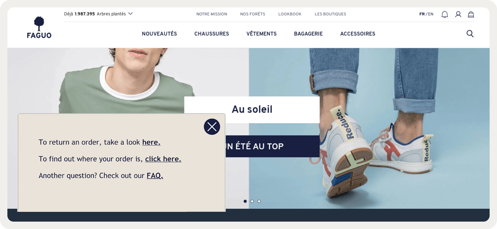Viewport: 497px width, 229px height.
Task: Click the UN ÉTÉ AU TOP banner button
Action: (x=272, y=146)
